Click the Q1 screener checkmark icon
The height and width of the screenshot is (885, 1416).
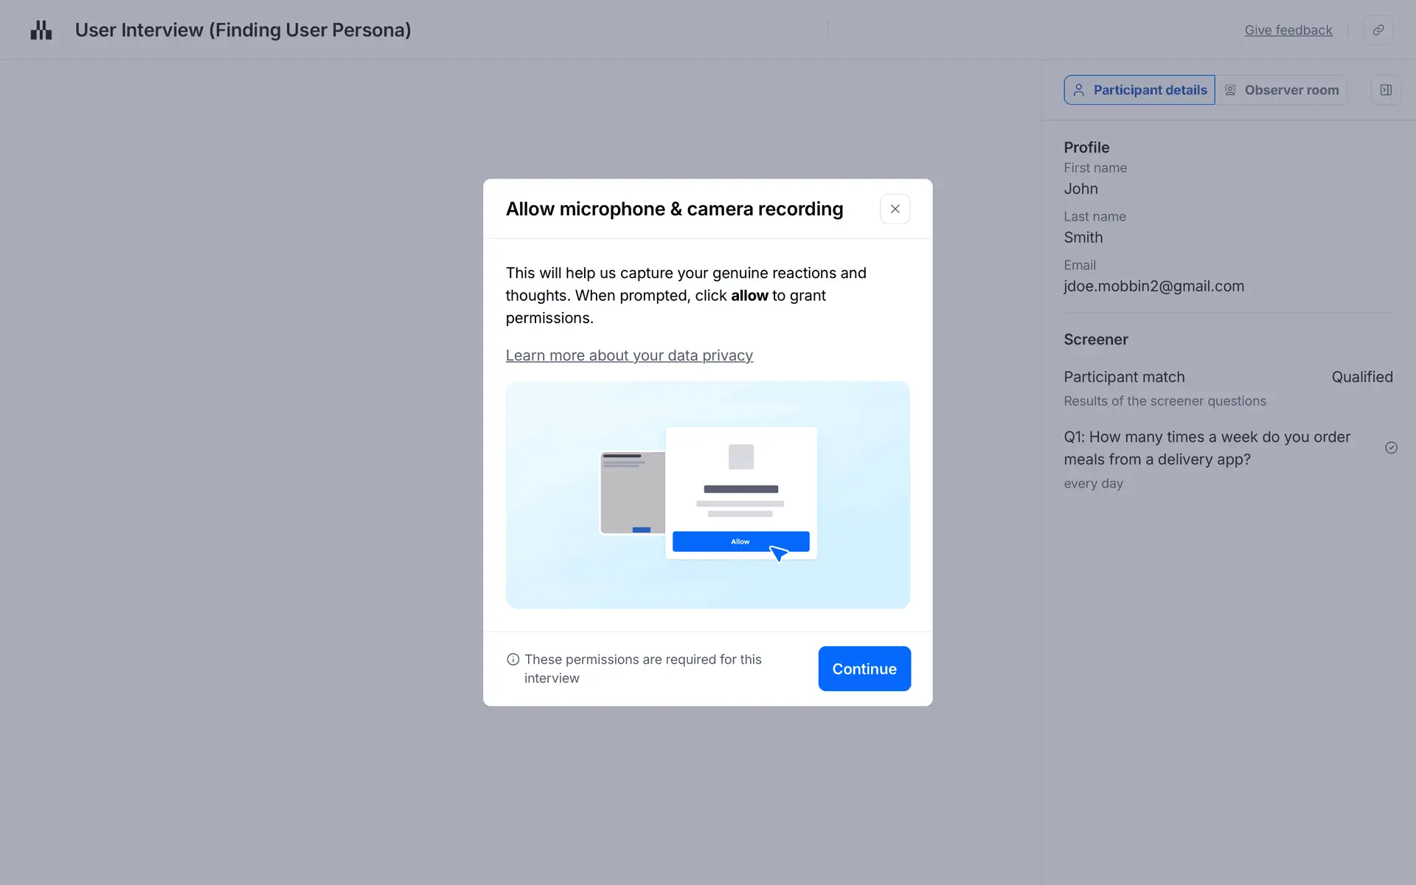[1391, 448]
